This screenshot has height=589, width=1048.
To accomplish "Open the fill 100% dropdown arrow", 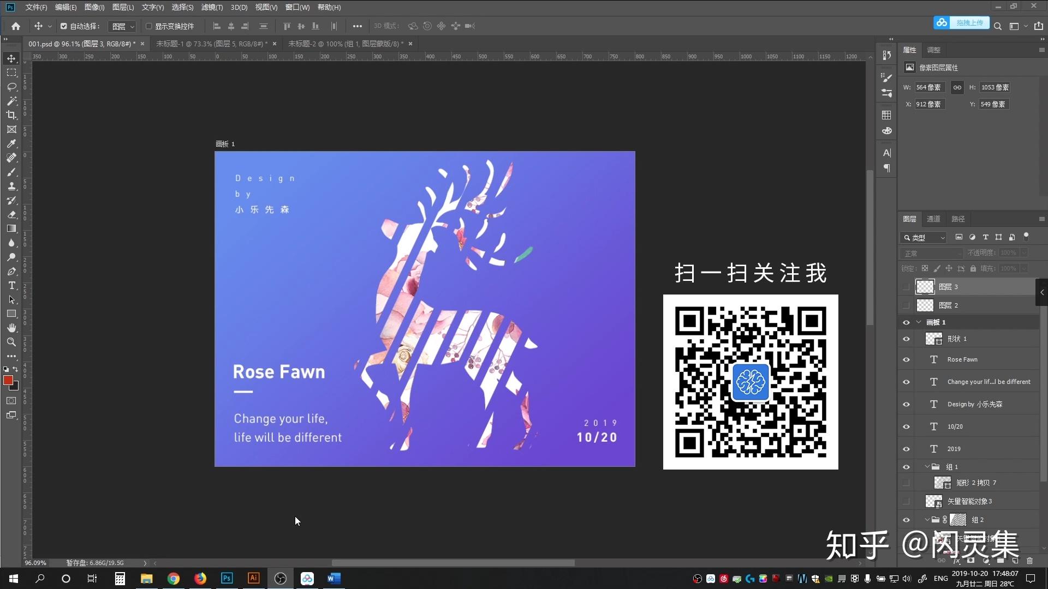I will point(1024,268).
